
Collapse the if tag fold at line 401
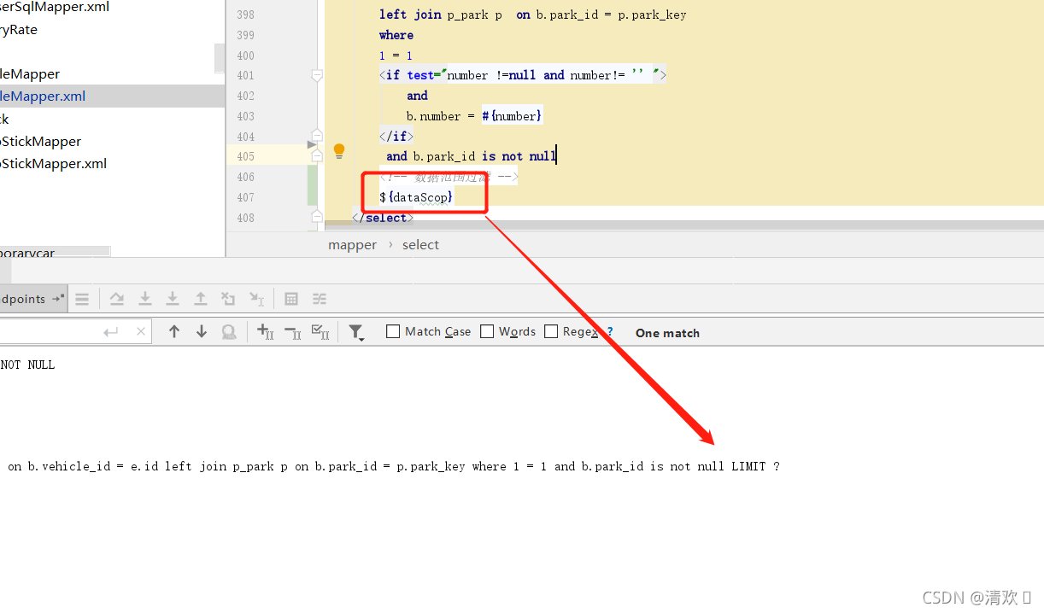pos(317,76)
